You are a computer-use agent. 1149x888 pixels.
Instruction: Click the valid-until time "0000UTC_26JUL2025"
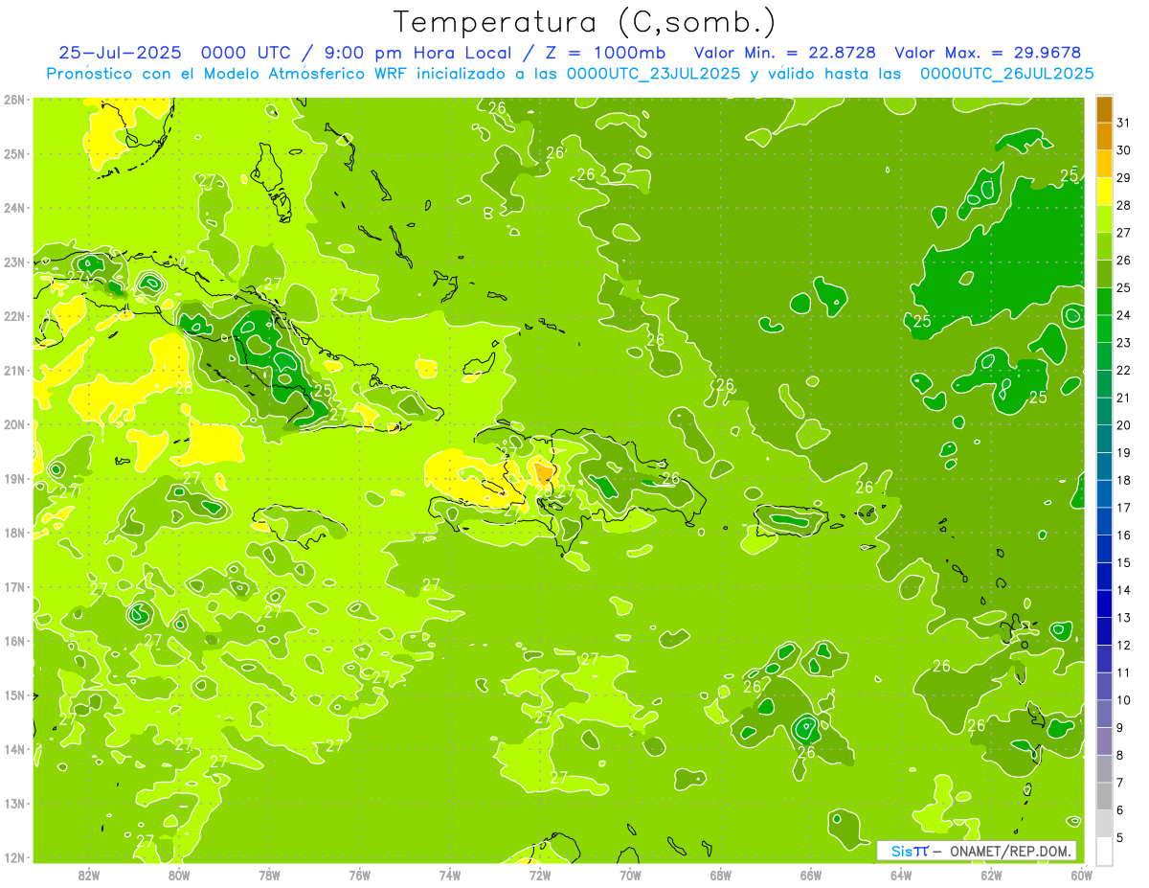[x=1007, y=74]
